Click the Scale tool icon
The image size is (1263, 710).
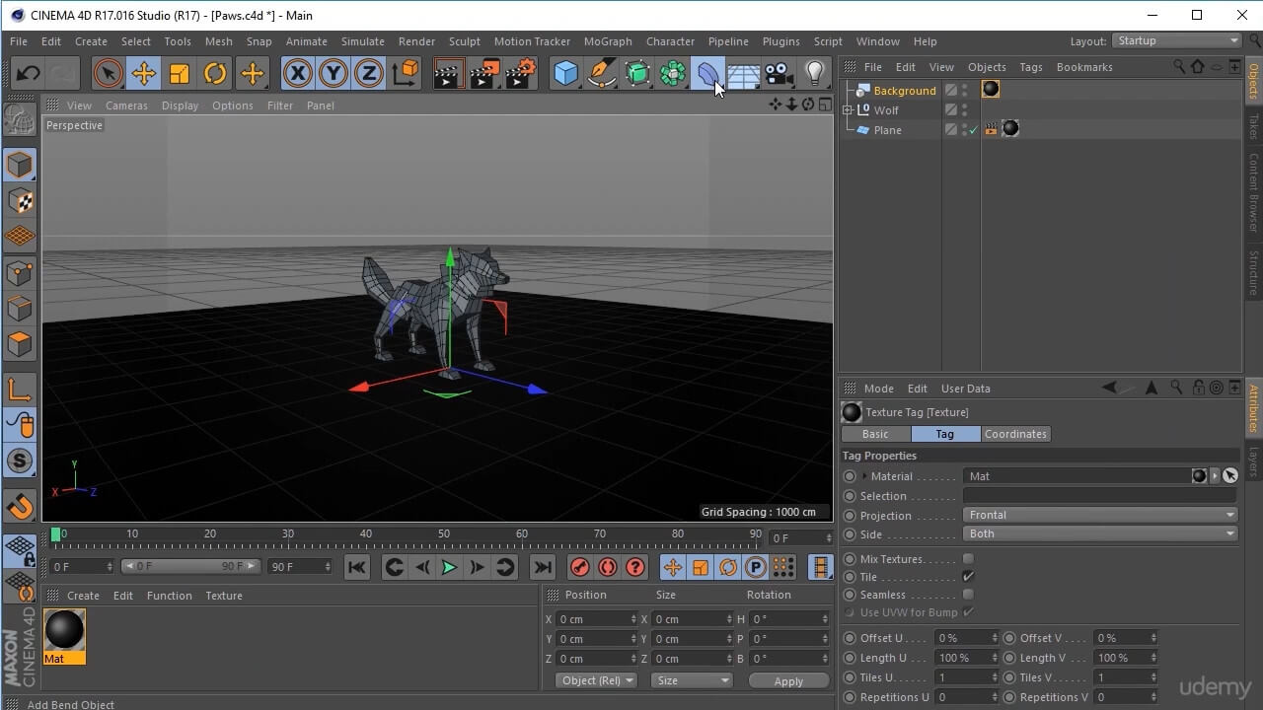coord(179,74)
